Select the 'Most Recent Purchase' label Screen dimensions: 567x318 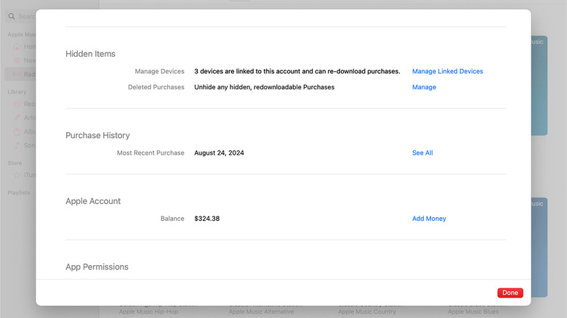(150, 153)
